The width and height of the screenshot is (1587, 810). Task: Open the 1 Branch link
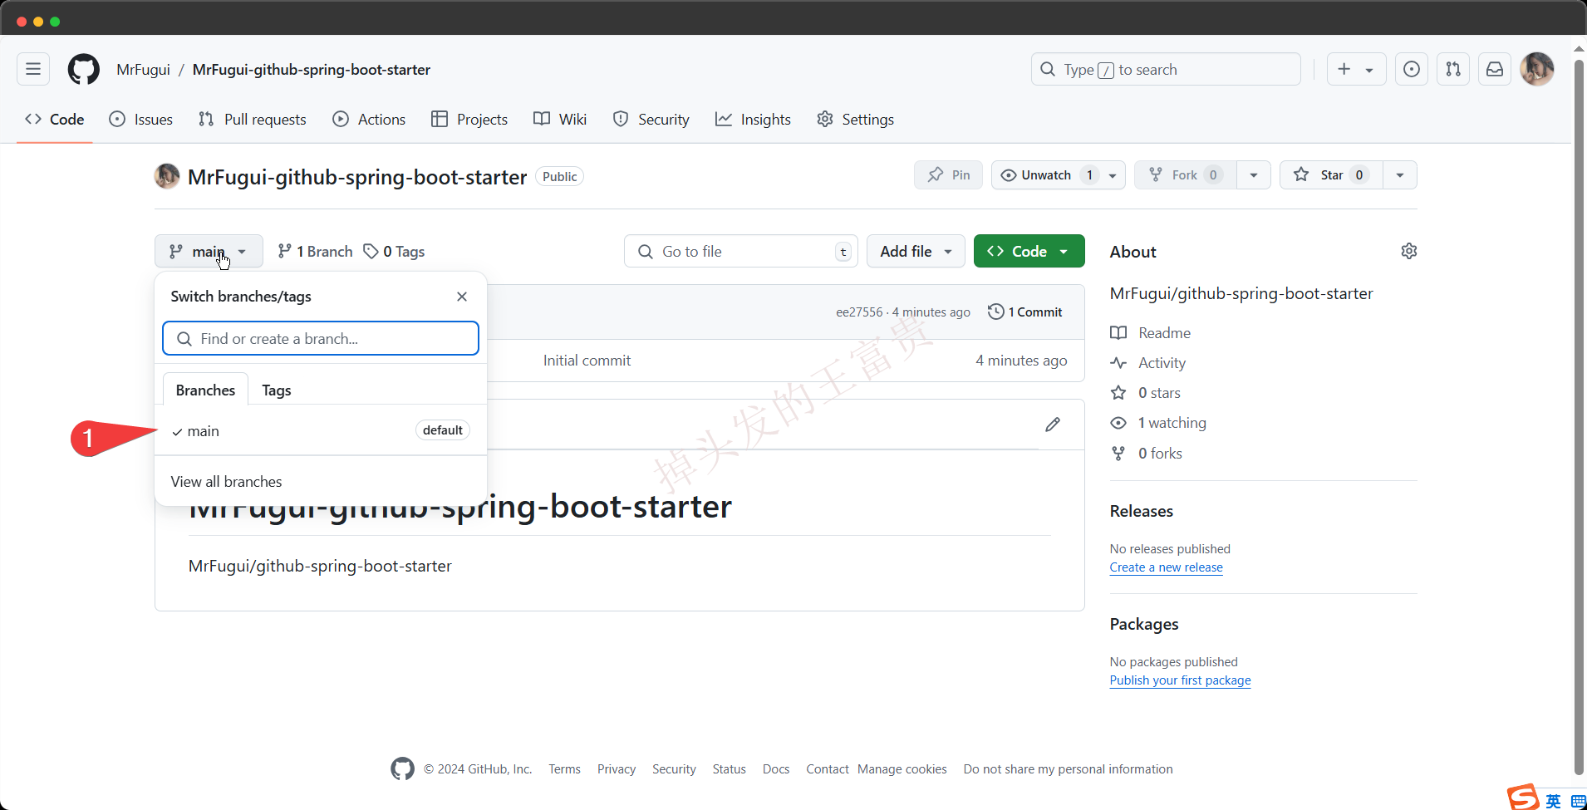click(x=315, y=252)
